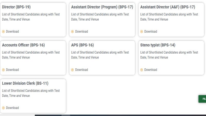The height and width of the screenshot is (116, 206).
Task: Click the arrow icon in Lower Division Clerk card
Action: pos(3,108)
